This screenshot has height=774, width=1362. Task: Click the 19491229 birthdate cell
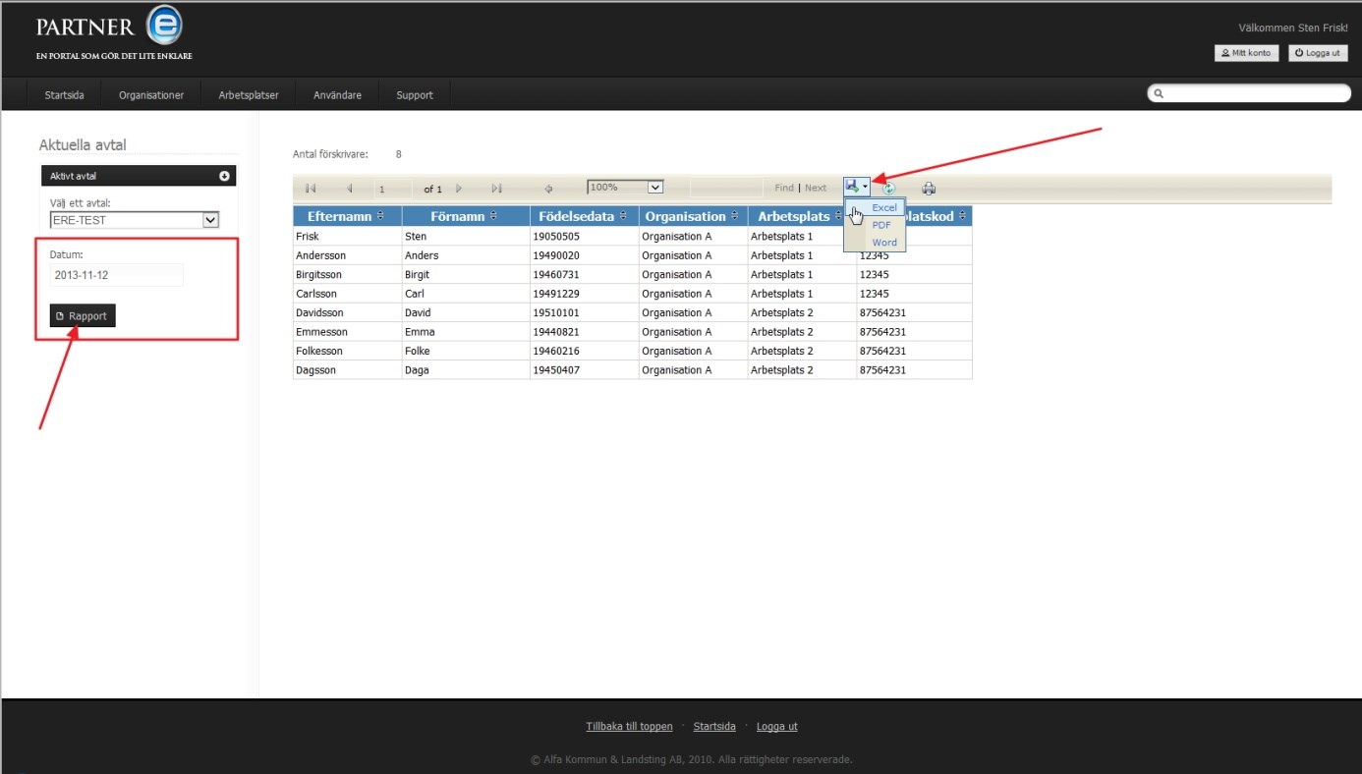pos(585,294)
